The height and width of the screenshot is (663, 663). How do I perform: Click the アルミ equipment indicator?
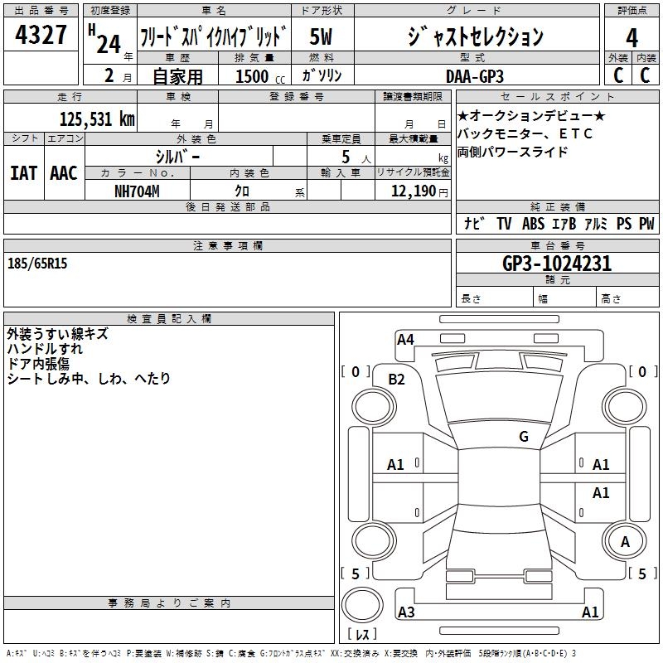595,224
